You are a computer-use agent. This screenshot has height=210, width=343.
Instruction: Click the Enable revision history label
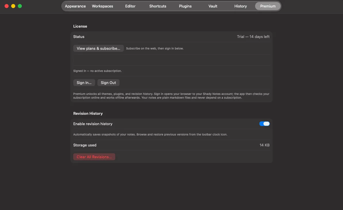tap(93, 124)
